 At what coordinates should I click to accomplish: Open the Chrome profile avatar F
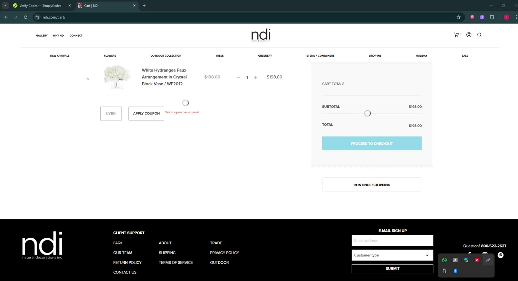tap(507, 17)
